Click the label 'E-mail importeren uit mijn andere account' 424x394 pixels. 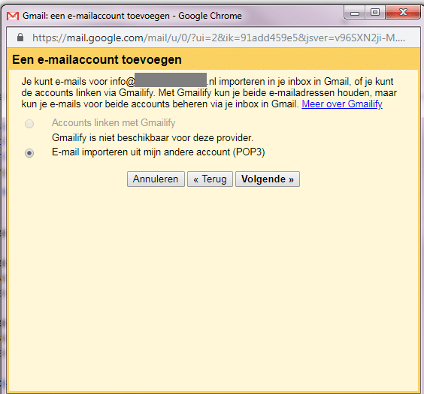[x=141, y=152]
